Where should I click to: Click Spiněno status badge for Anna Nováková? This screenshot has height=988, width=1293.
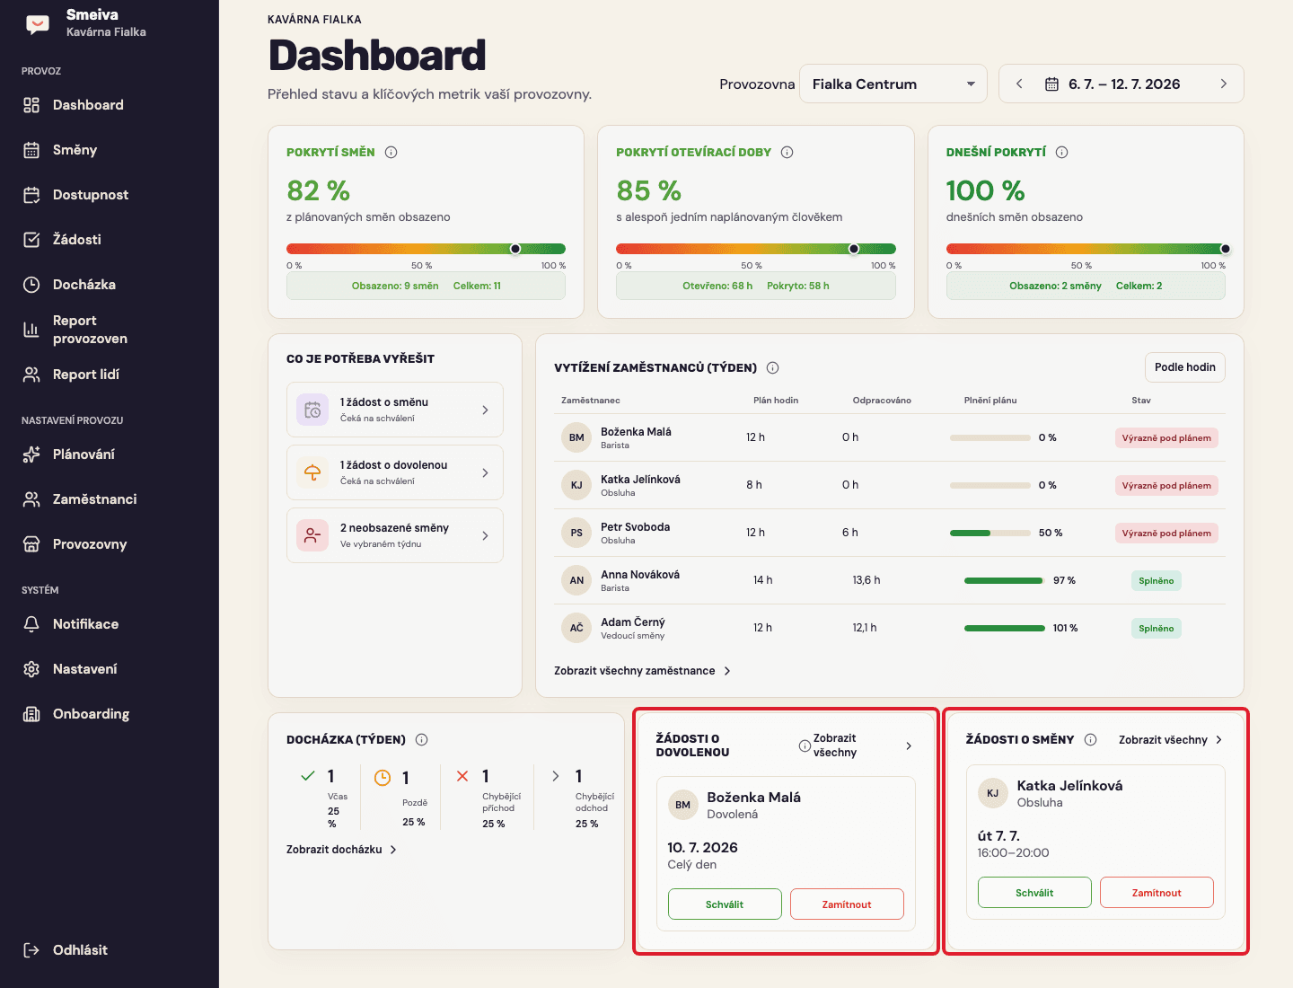(1157, 581)
